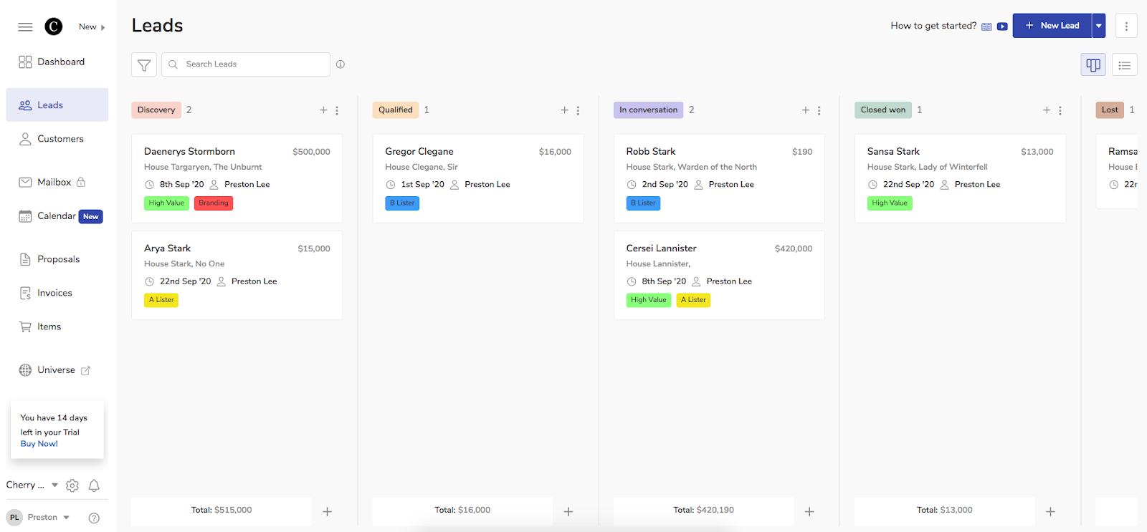Click the red Branding tag
This screenshot has height=532, width=1147.
tap(214, 203)
